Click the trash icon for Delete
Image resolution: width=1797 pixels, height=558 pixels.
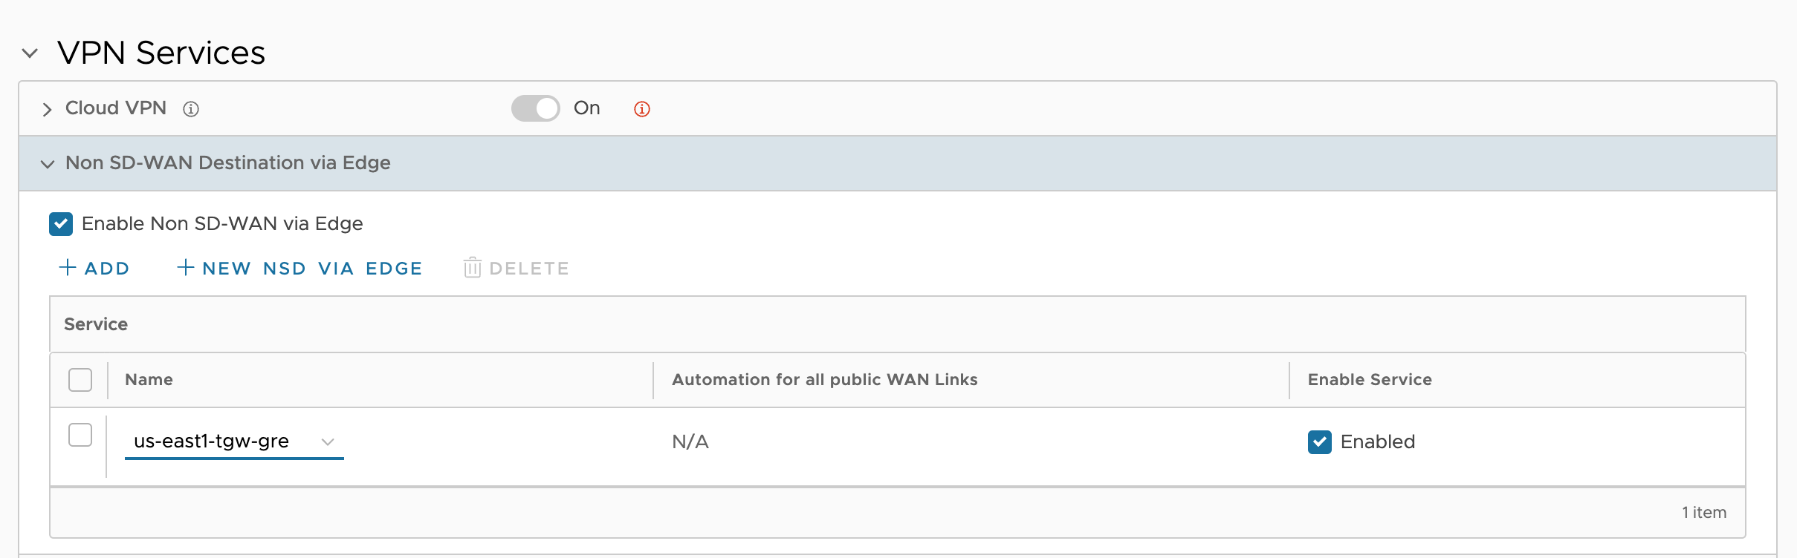(473, 268)
